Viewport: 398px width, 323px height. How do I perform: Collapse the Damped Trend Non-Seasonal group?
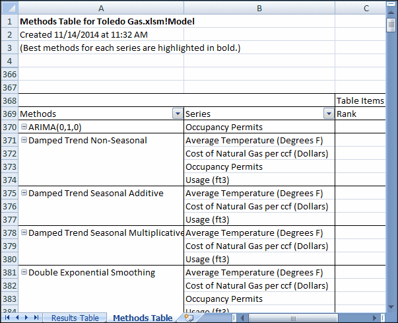(24, 139)
